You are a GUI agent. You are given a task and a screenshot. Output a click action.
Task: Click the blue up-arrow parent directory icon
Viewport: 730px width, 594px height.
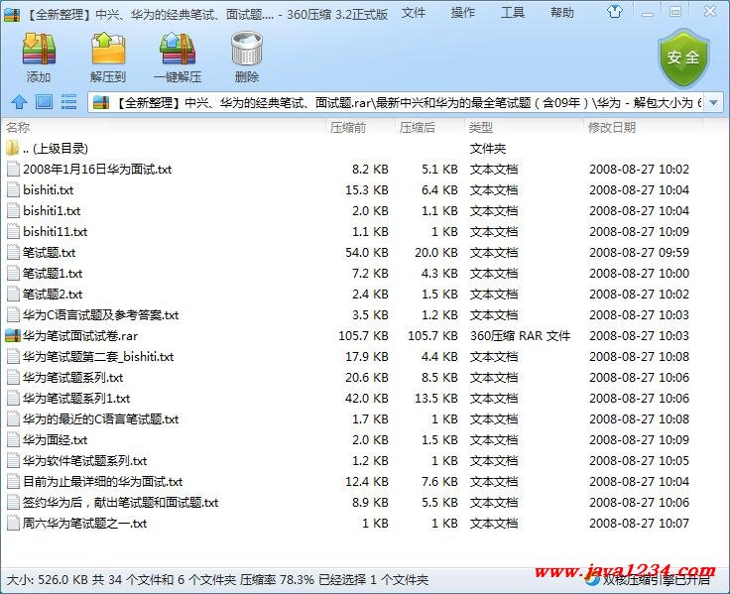19,101
